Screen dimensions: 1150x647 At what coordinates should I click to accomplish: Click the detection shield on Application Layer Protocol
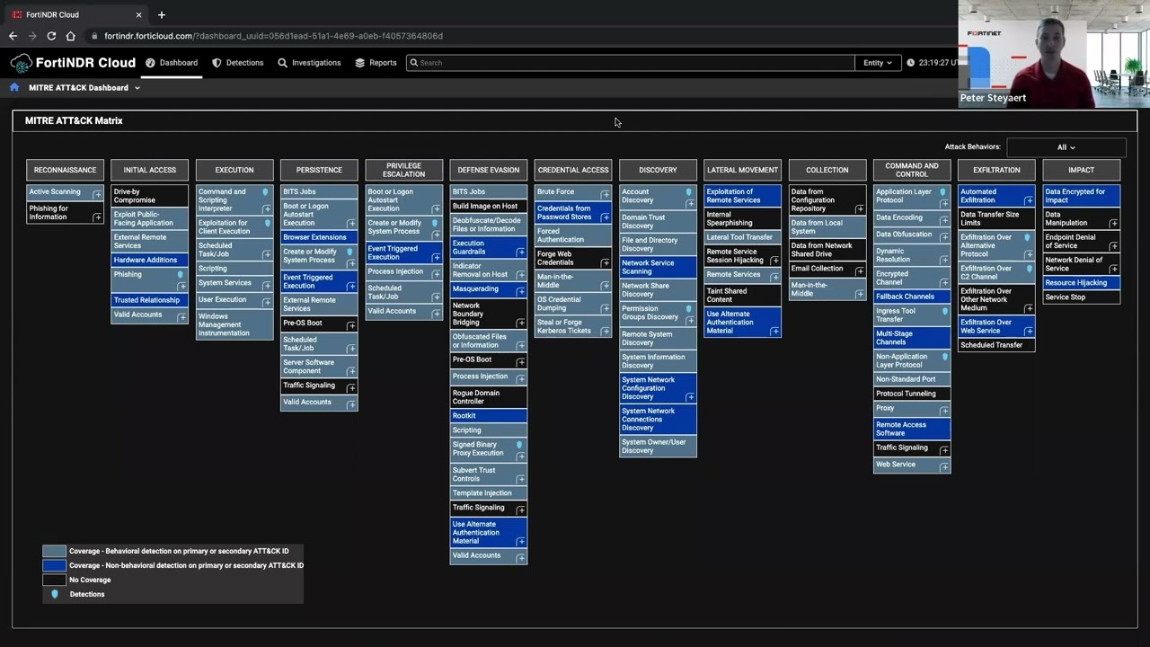click(x=943, y=192)
